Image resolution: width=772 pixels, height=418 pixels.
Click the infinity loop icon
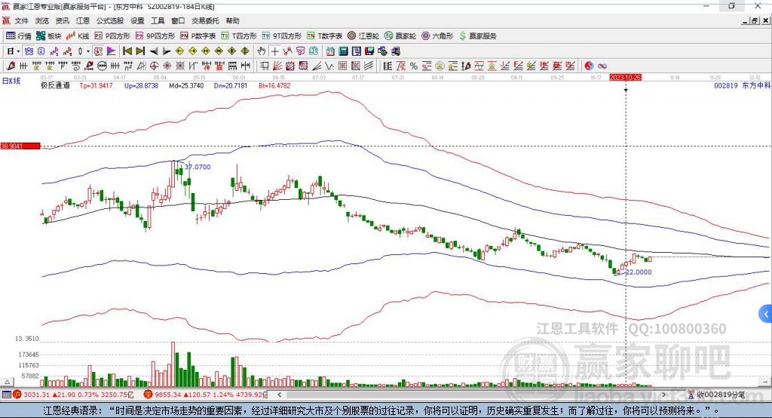click(602, 66)
